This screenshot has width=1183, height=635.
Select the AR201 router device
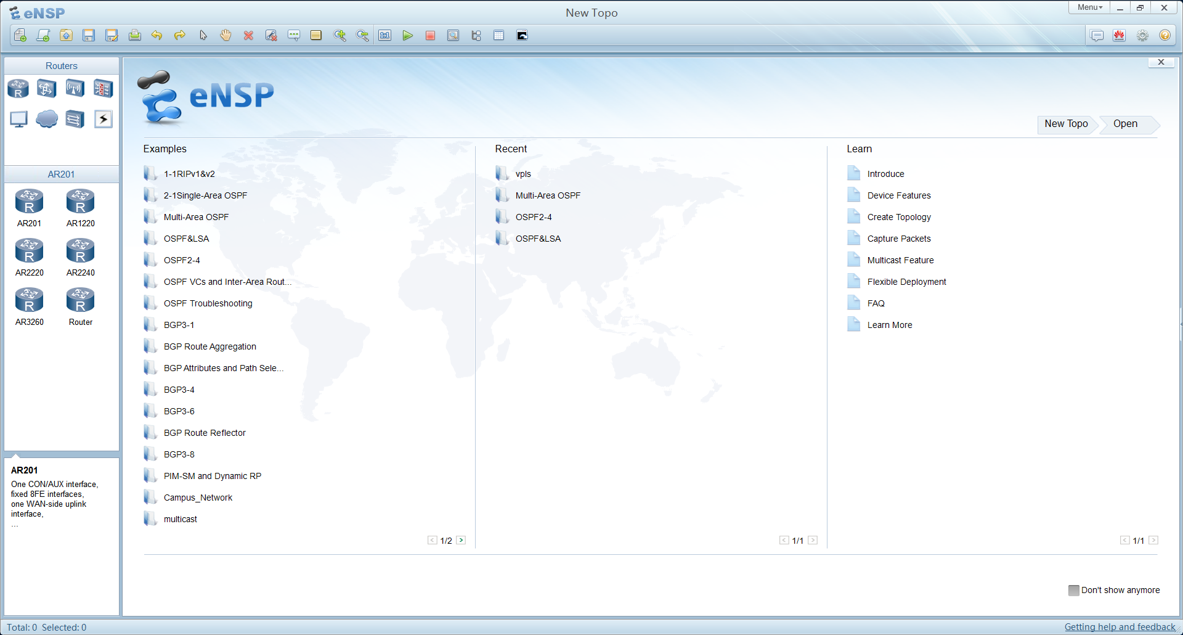pyautogui.click(x=29, y=208)
